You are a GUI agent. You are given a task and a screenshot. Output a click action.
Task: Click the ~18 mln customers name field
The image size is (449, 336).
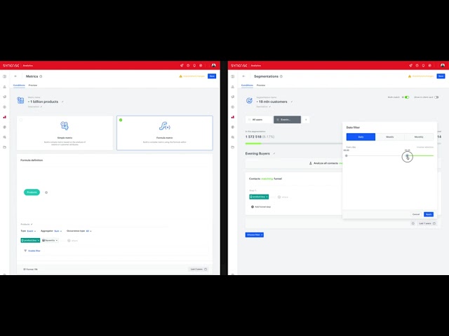[272, 101]
